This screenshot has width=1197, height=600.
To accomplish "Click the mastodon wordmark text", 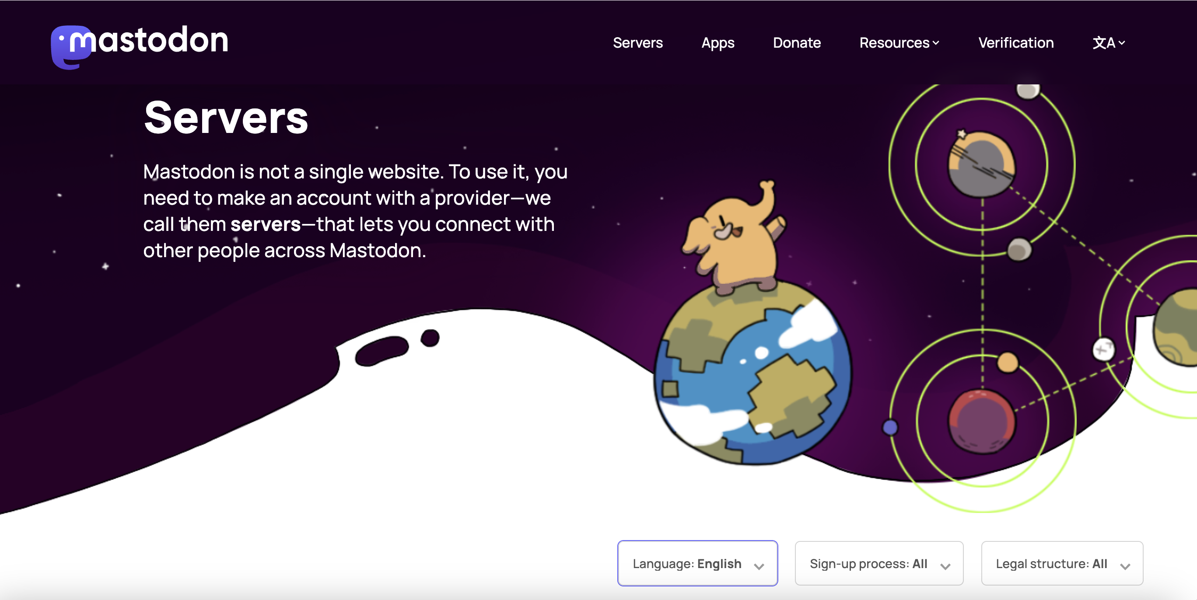I will [163, 40].
